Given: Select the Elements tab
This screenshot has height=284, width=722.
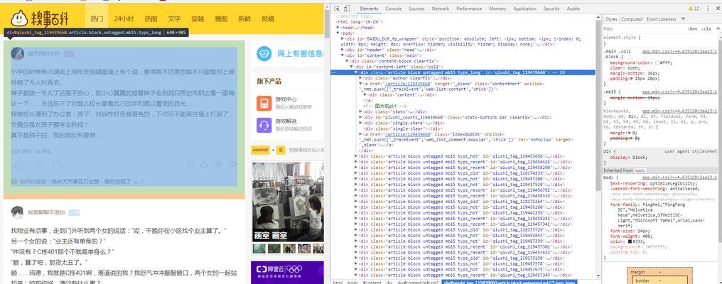Looking at the screenshot, I should [369, 9].
